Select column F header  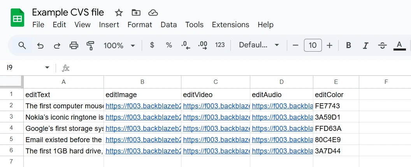(x=386, y=82)
